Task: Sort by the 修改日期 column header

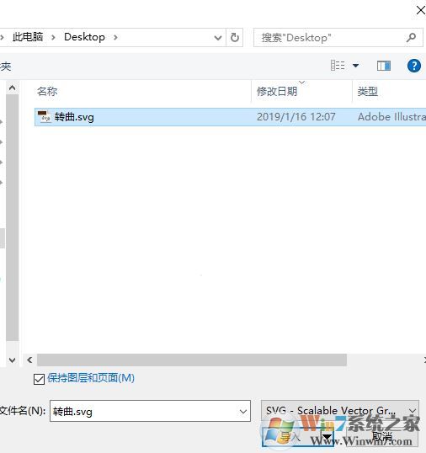Action: 277,91
